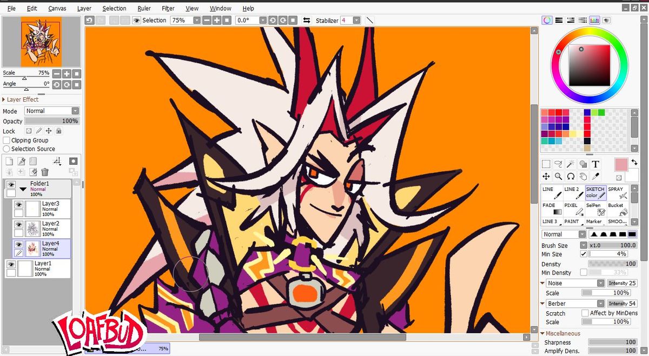Clear the layer with the eraser icon
Screen dimensions: 649x356
pyautogui.click(x=33, y=172)
